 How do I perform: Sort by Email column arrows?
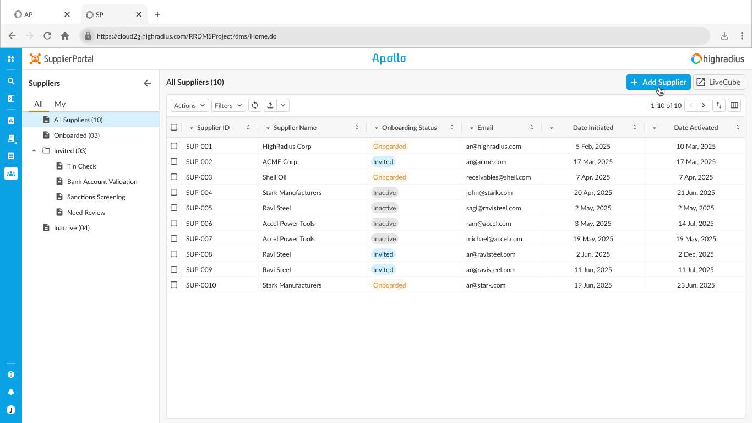click(532, 127)
